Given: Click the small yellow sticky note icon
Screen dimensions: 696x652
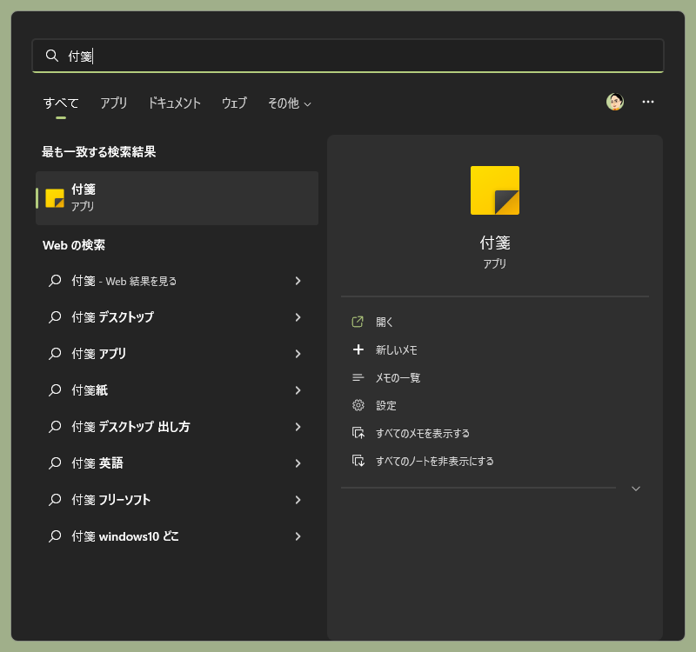Looking at the screenshot, I should coord(55,198).
